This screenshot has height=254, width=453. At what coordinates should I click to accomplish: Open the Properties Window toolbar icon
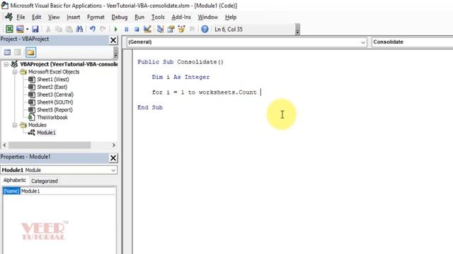coord(171,29)
